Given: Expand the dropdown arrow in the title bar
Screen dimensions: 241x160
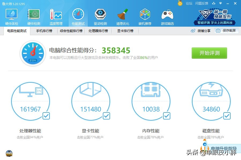Looking at the screenshot, I should coord(221,3).
